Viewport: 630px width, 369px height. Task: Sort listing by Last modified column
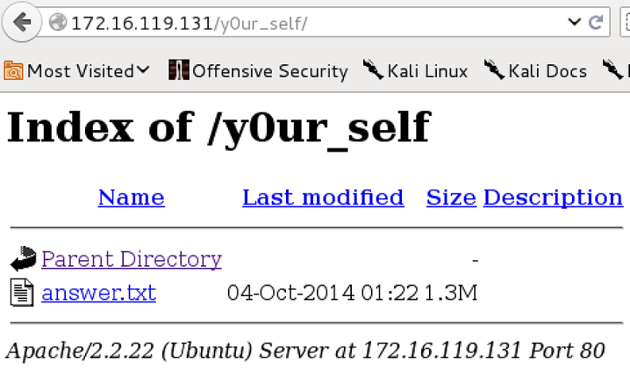tap(323, 198)
